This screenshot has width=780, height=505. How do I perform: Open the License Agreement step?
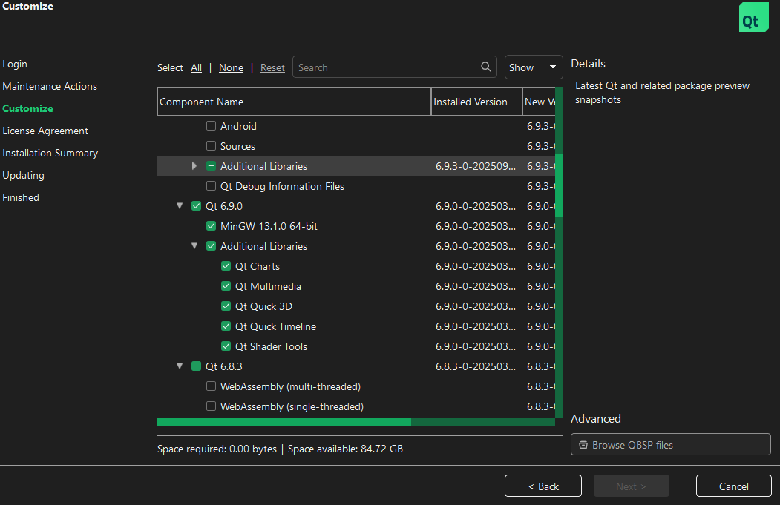[x=45, y=131]
